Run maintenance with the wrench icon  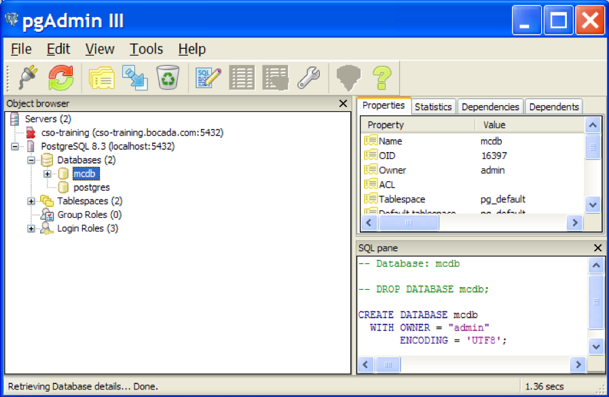click(309, 77)
